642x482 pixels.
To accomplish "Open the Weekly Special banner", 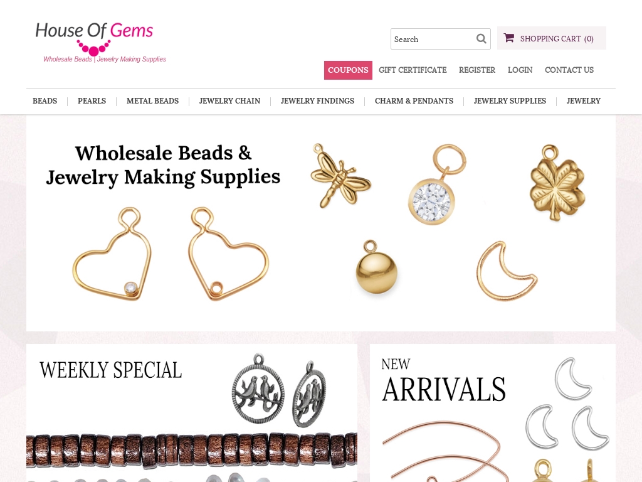I will (x=192, y=413).
